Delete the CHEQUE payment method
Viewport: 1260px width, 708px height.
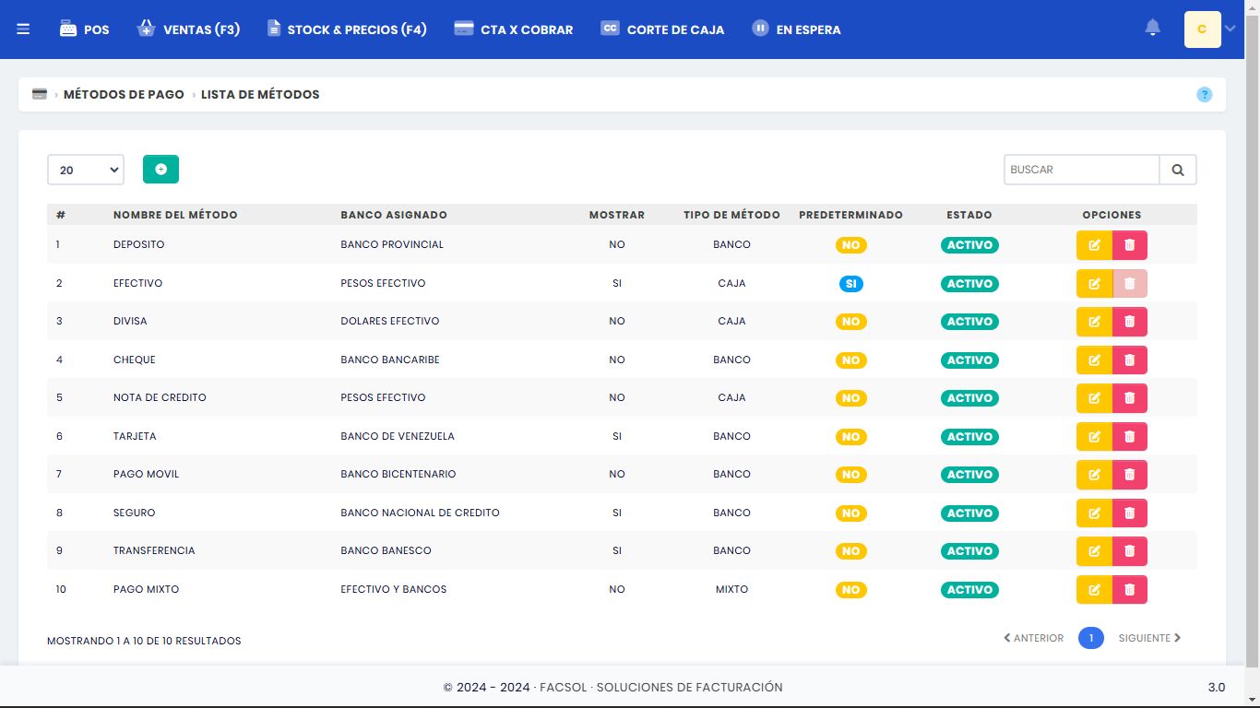pos(1130,360)
